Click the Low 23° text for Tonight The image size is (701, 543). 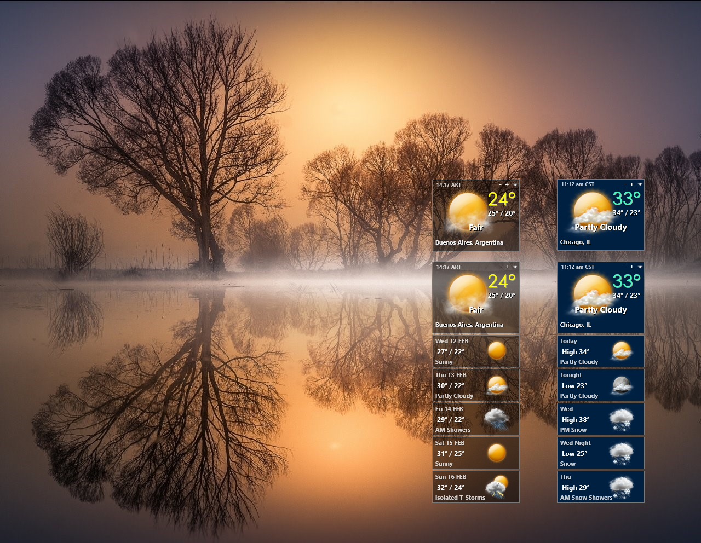pos(574,386)
